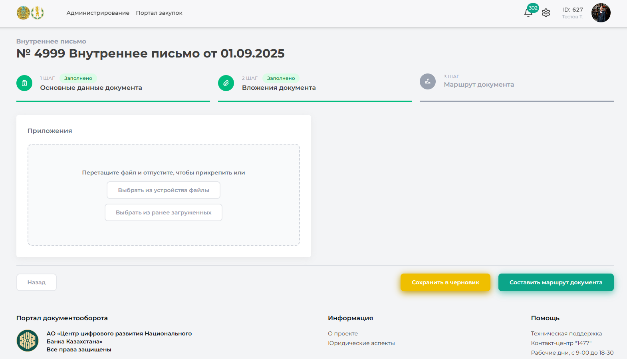Open the Портал закупок menu
627x359 pixels.
click(x=159, y=13)
